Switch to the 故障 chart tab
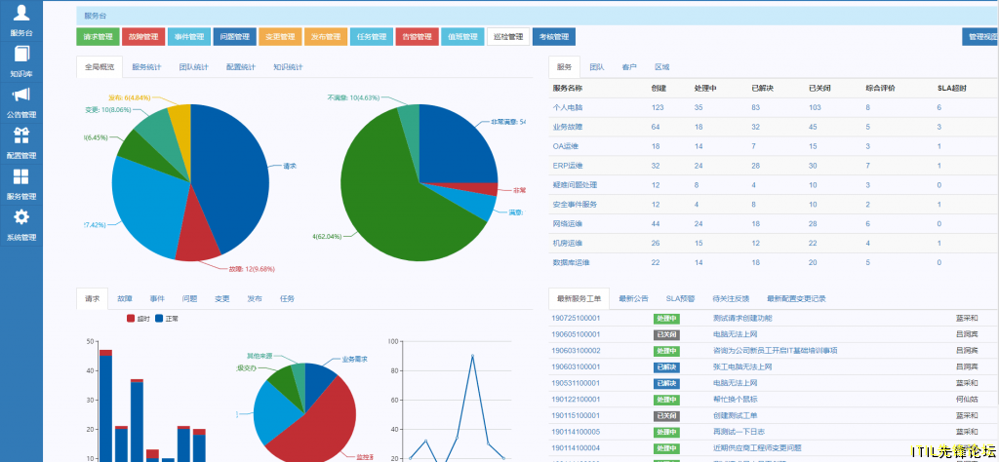 125,298
